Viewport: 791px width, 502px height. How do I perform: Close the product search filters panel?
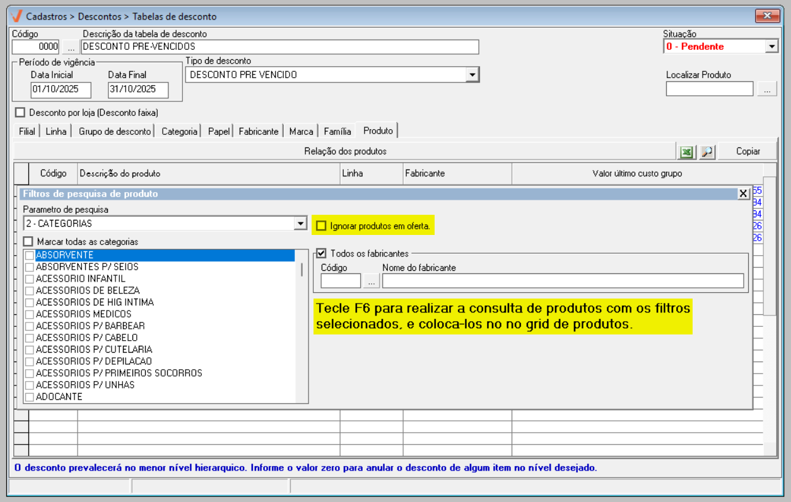coord(743,194)
